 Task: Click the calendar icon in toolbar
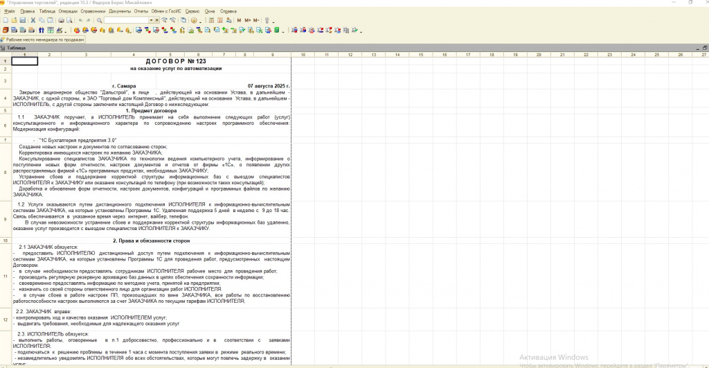point(219,20)
